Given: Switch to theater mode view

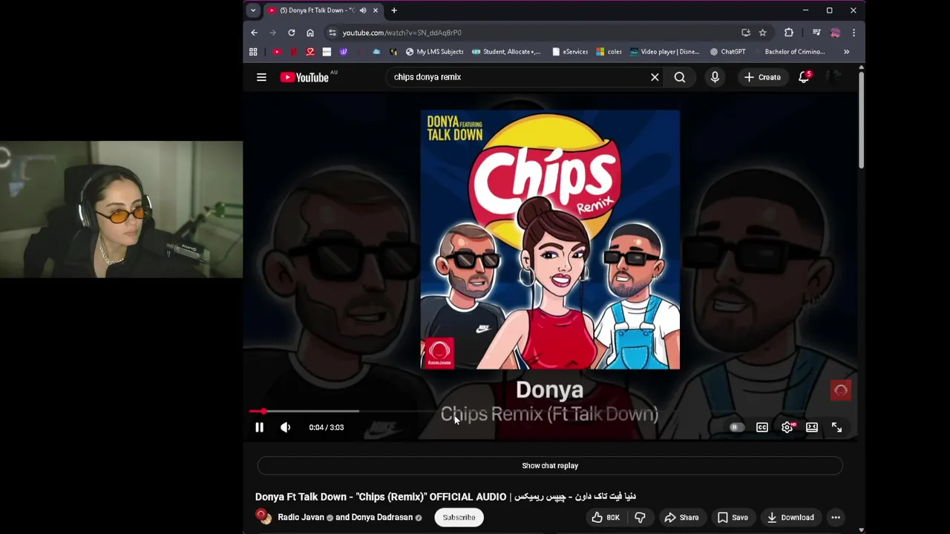Looking at the screenshot, I should click(x=812, y=427).
